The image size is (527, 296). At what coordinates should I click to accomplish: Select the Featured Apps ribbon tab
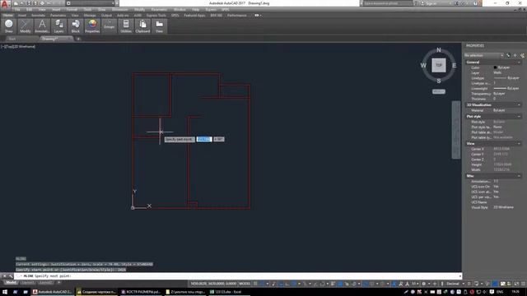point(194,16)
